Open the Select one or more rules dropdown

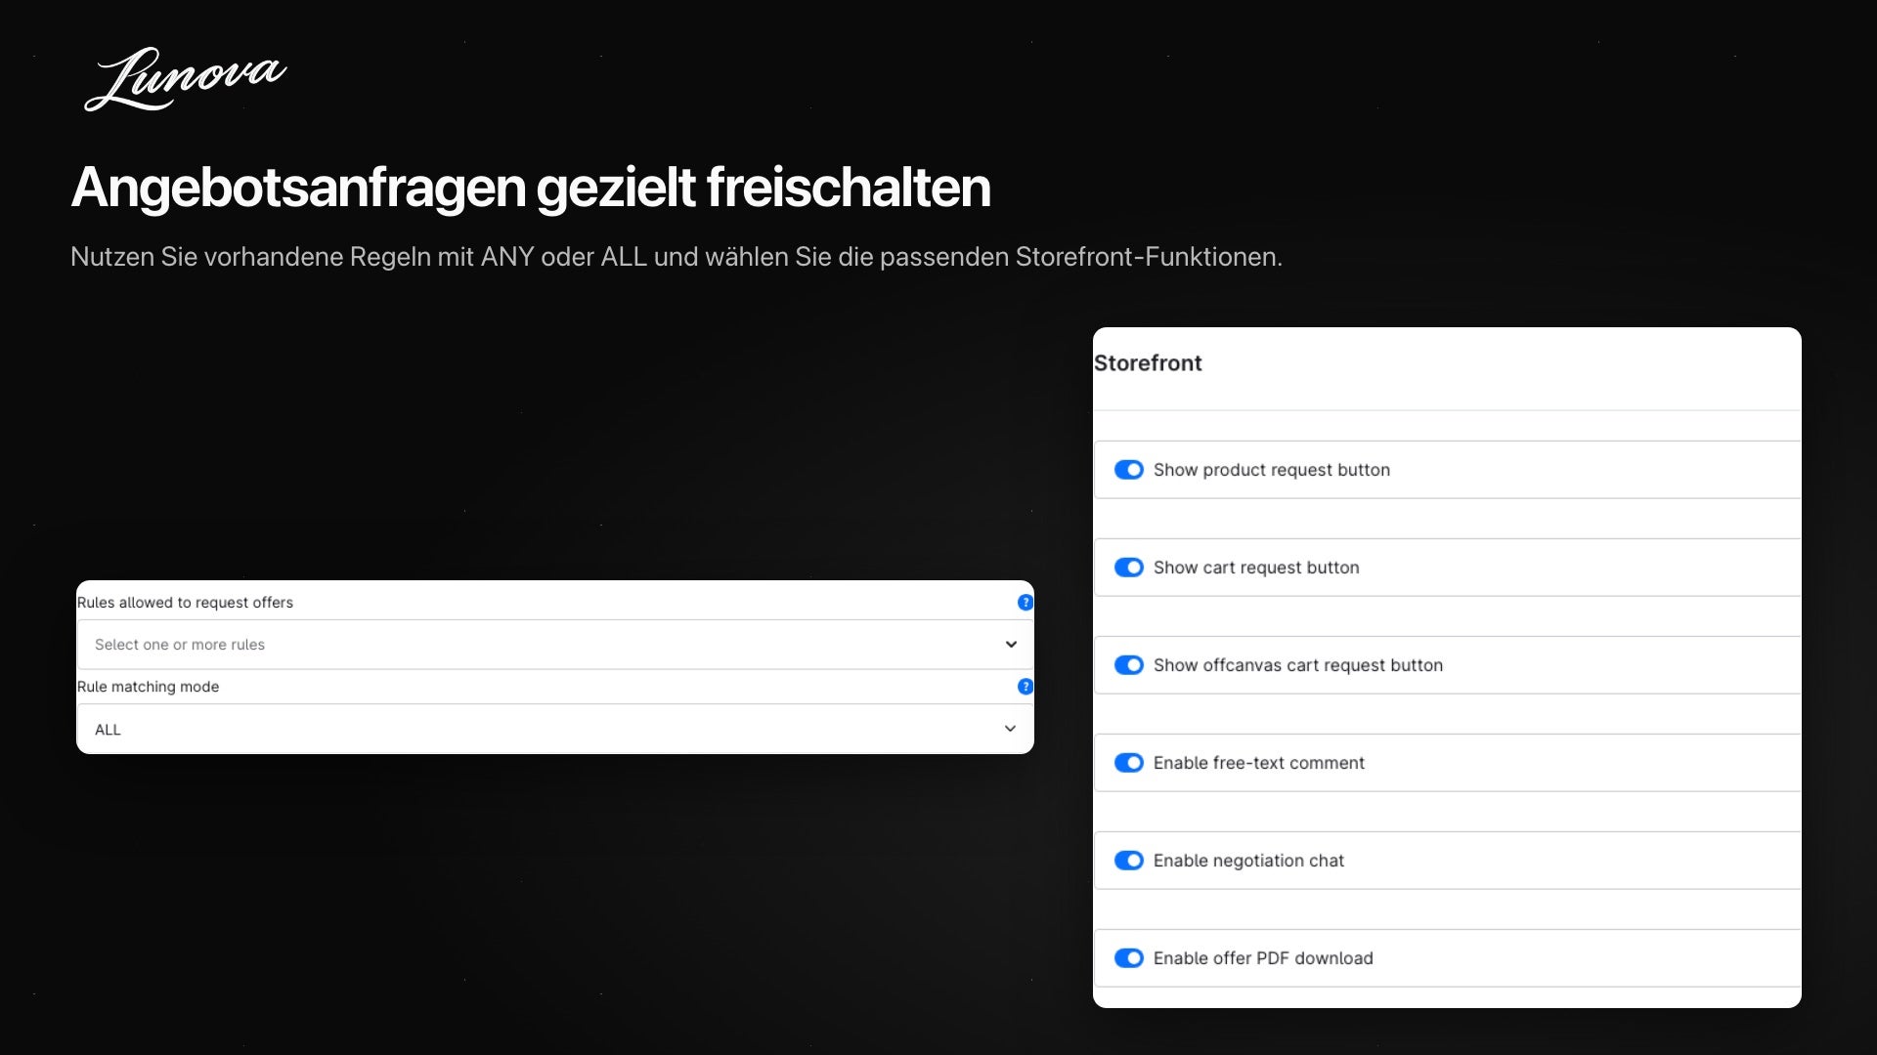coord(555,645)
